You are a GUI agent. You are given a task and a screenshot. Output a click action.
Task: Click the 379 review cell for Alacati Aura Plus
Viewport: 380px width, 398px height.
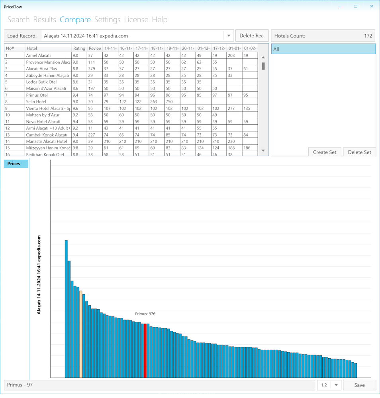click(x=95, y=68)
